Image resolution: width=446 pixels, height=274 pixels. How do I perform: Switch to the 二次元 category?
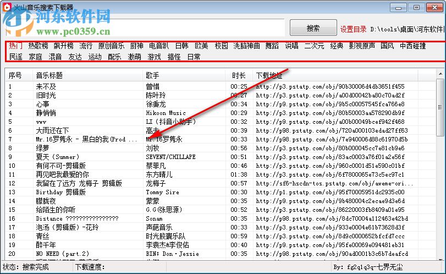pyautogui.click(x=314, y=46)
